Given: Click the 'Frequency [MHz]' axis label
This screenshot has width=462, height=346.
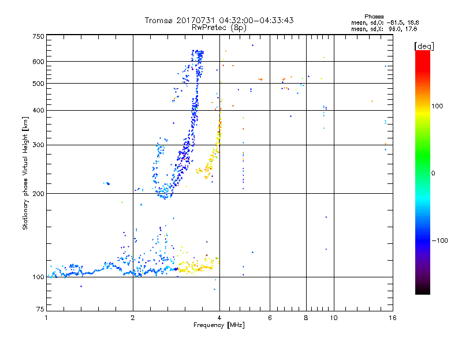Looking at the screenshot, I should pyautogui.click(x=219, y=325).
